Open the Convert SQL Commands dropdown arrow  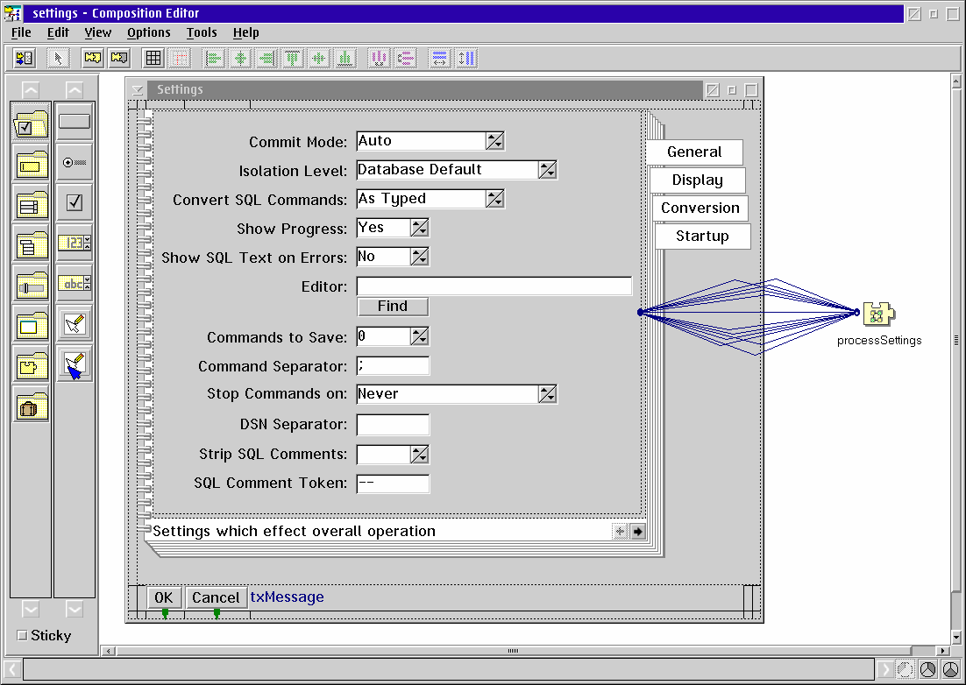point(494,199)
